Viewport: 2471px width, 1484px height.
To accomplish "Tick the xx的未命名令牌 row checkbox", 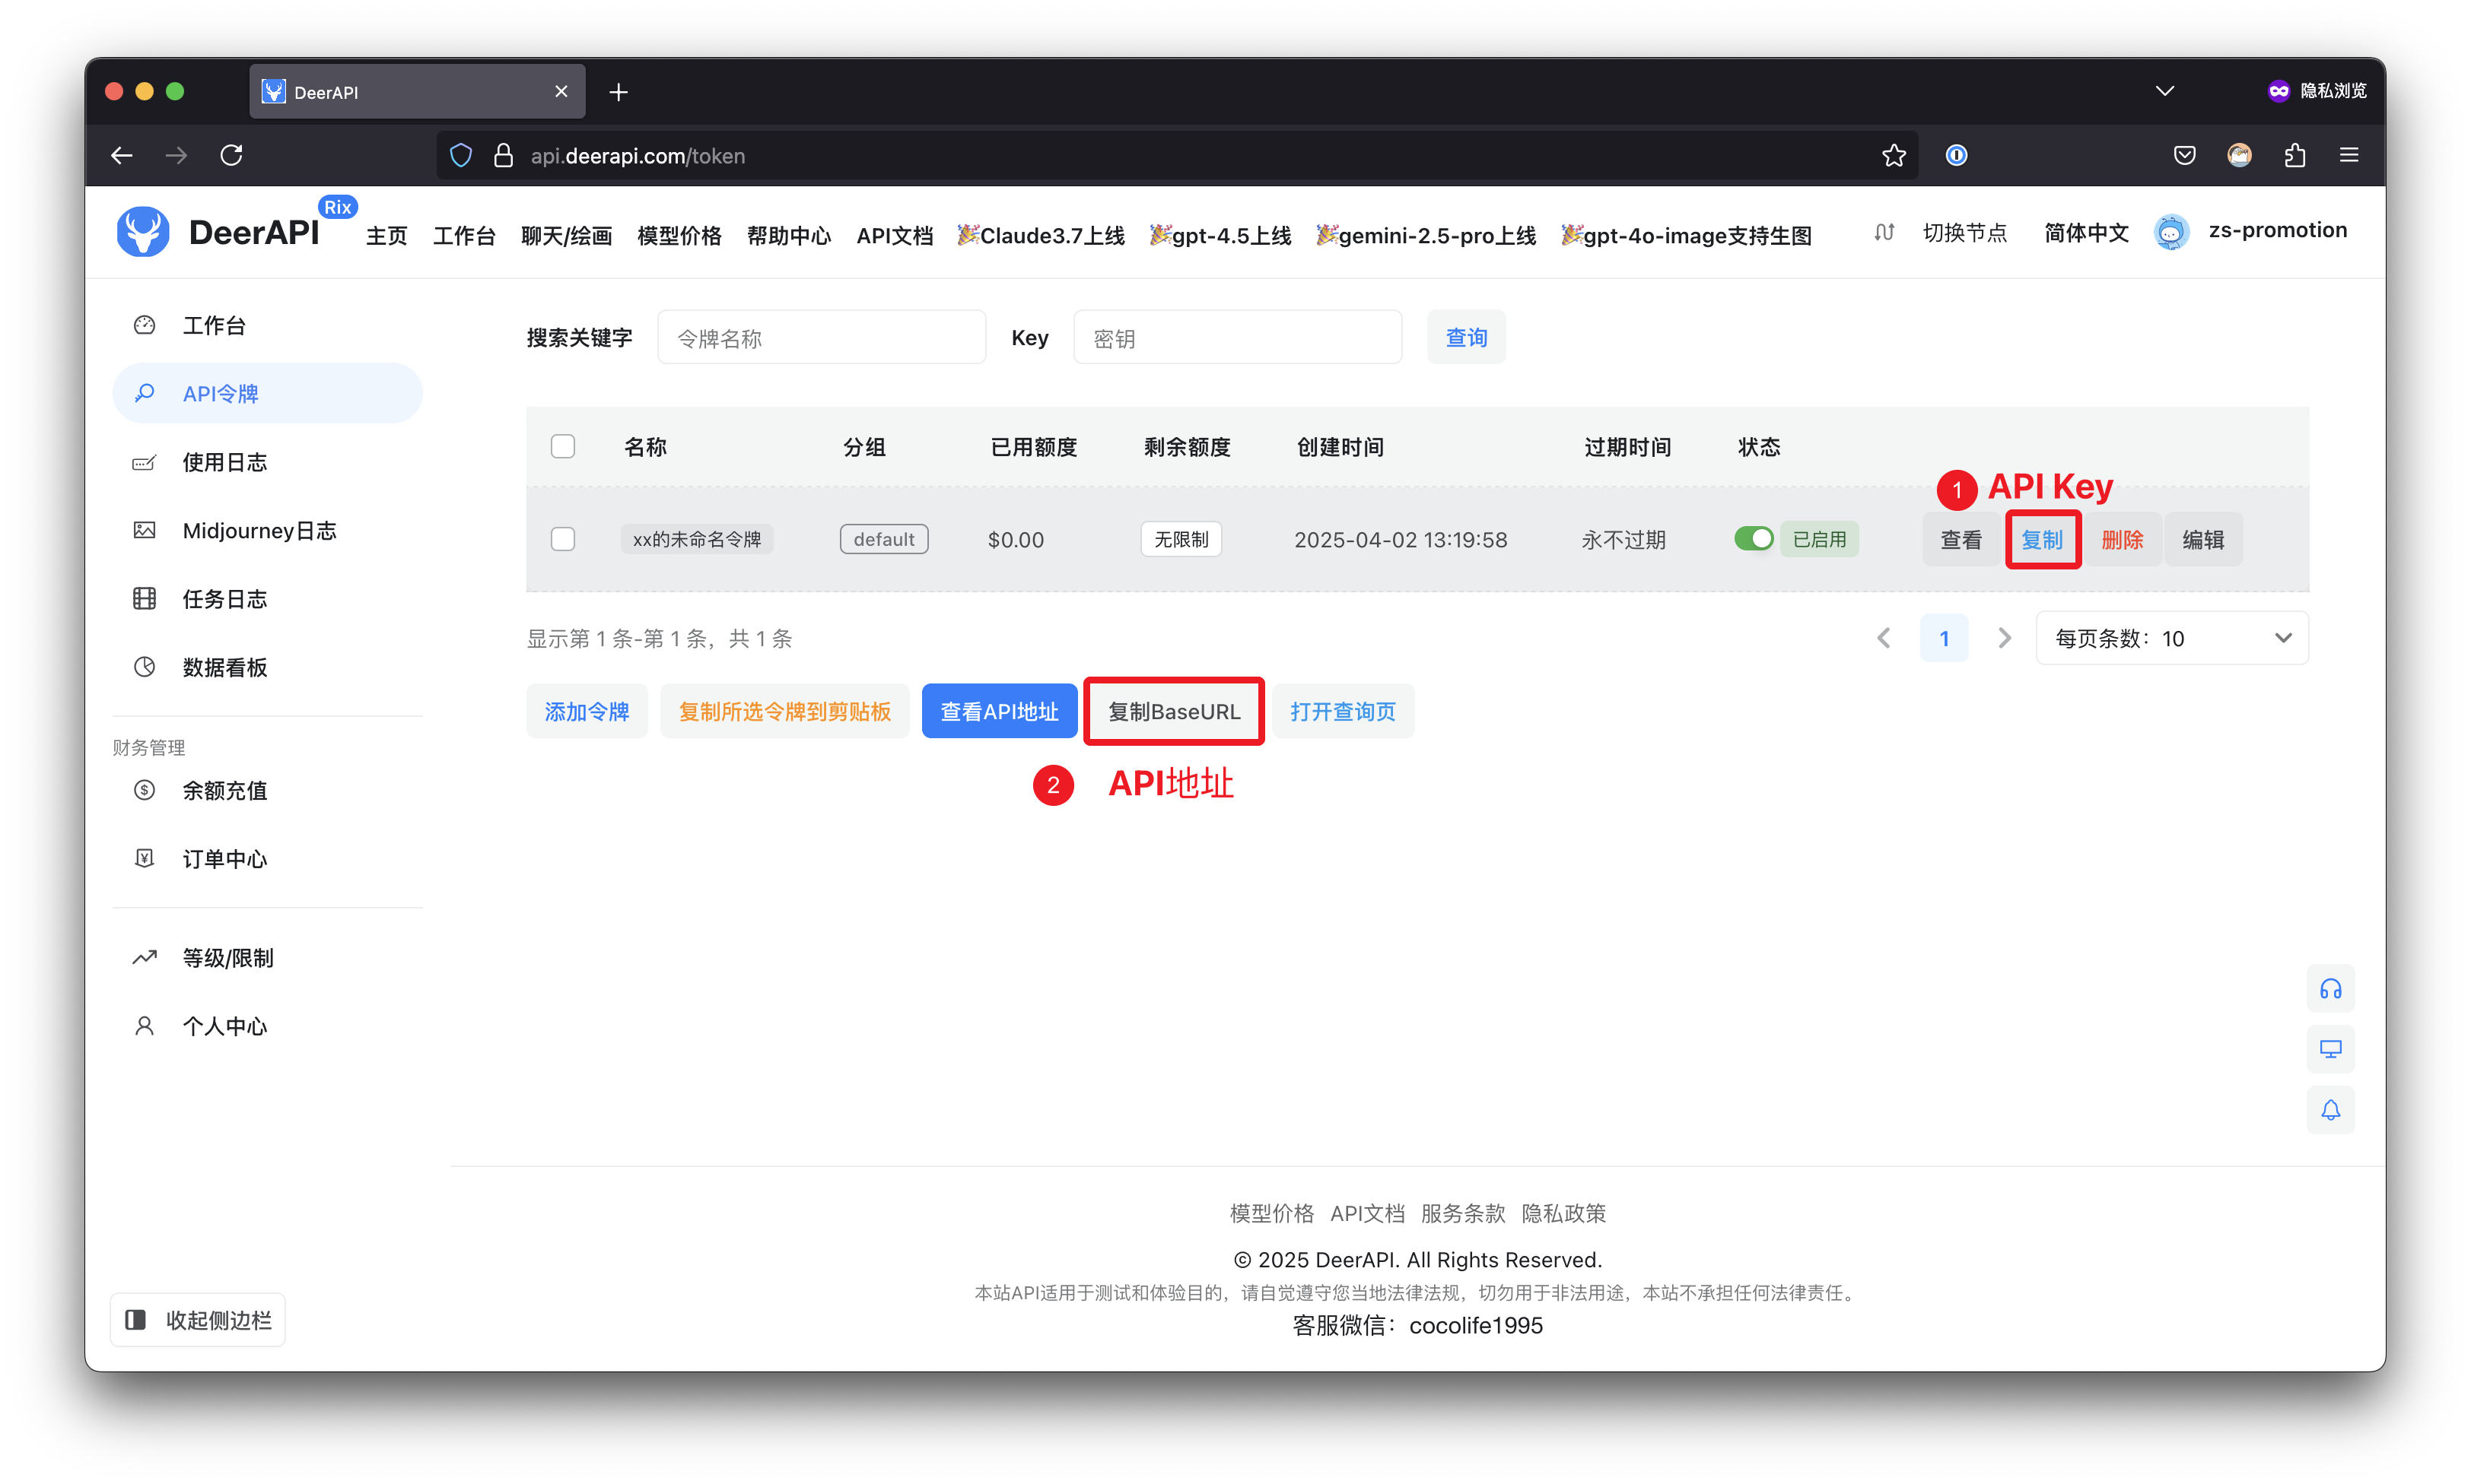I will pos(563,539).
